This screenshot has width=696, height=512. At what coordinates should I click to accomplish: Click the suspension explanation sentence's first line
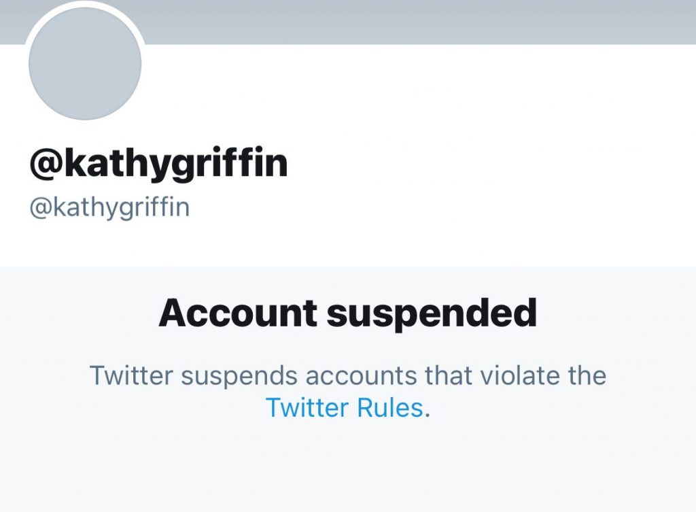point(348,375)
